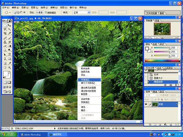
Task: Click 捕捉预览 taskbar button
Action: pos(57,134)
